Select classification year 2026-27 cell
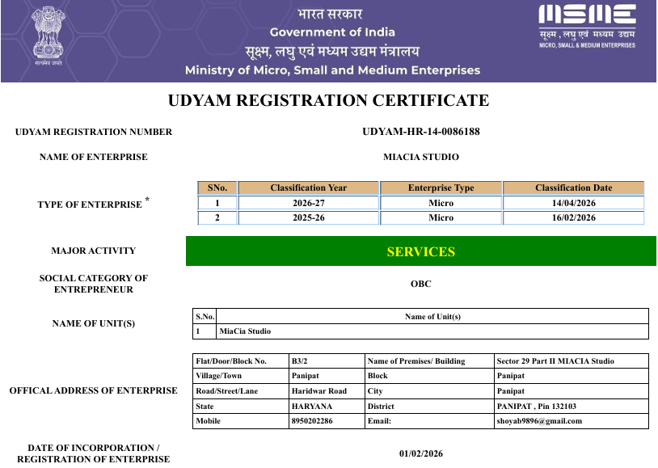658x468 pixels. click(309, 203)
